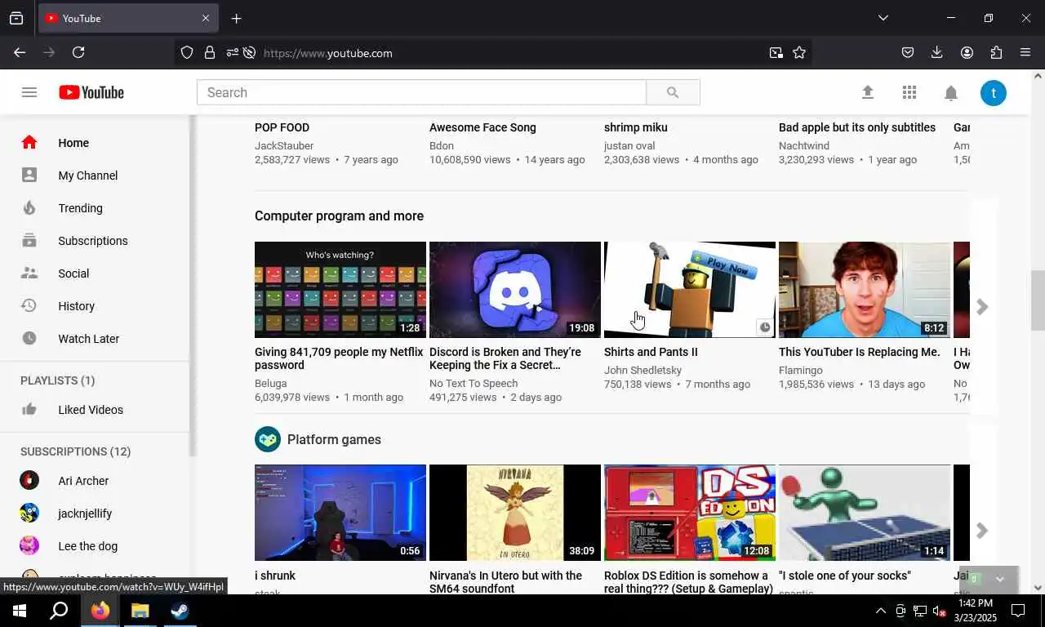This screenshot has width=1045, height=627.
Task: Close the YouTube tab
Action: point(206,18)
